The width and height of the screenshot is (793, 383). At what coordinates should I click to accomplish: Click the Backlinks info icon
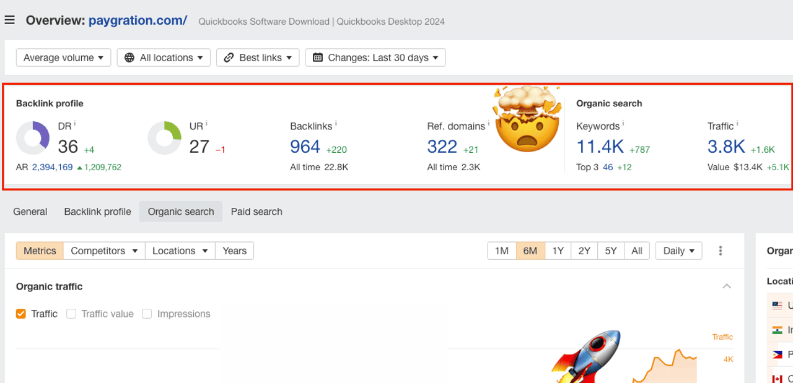[336, 124]
